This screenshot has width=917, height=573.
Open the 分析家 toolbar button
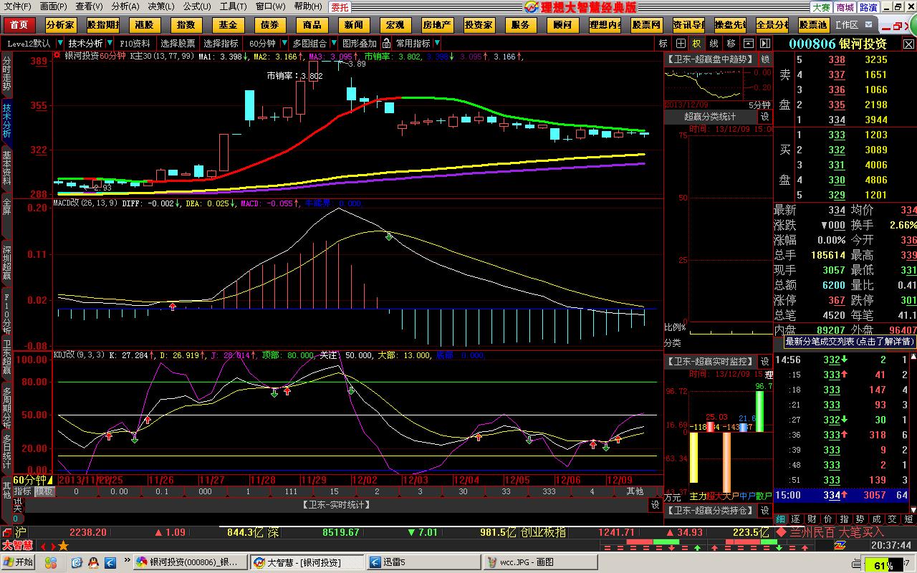[61, 25]
